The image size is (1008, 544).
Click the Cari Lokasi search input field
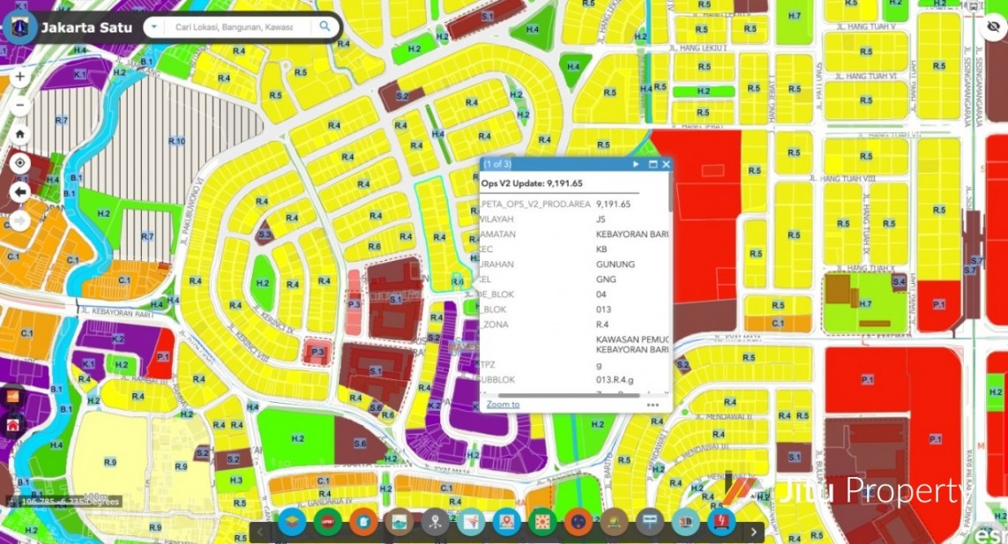click(x=234, y=27)
